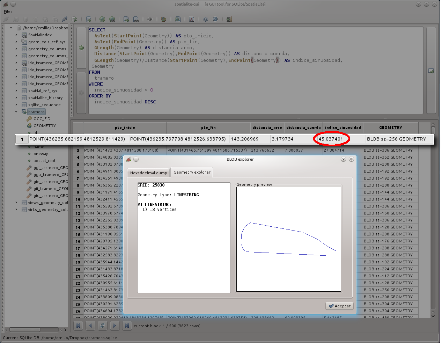The width and height of the screenshot is (442, 343).
Task: Click the quit door icon in toolbar
Action: coord(229,19)
